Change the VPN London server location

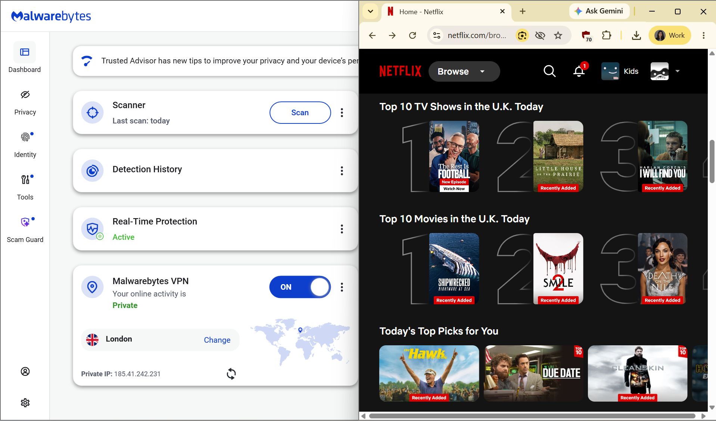tap(217, 340)
